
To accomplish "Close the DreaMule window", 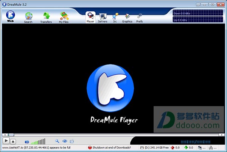I will [221, 5].
